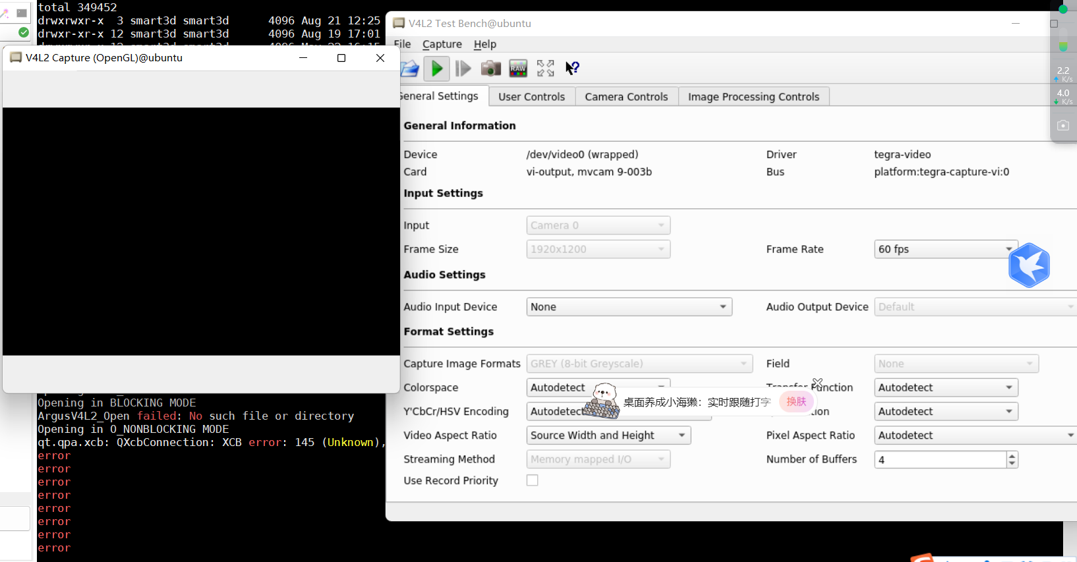Image resolution: width=1077 pixels, height=562 pixels.
Task: Switch to the User Controls tab
Action: click(531, 97)
